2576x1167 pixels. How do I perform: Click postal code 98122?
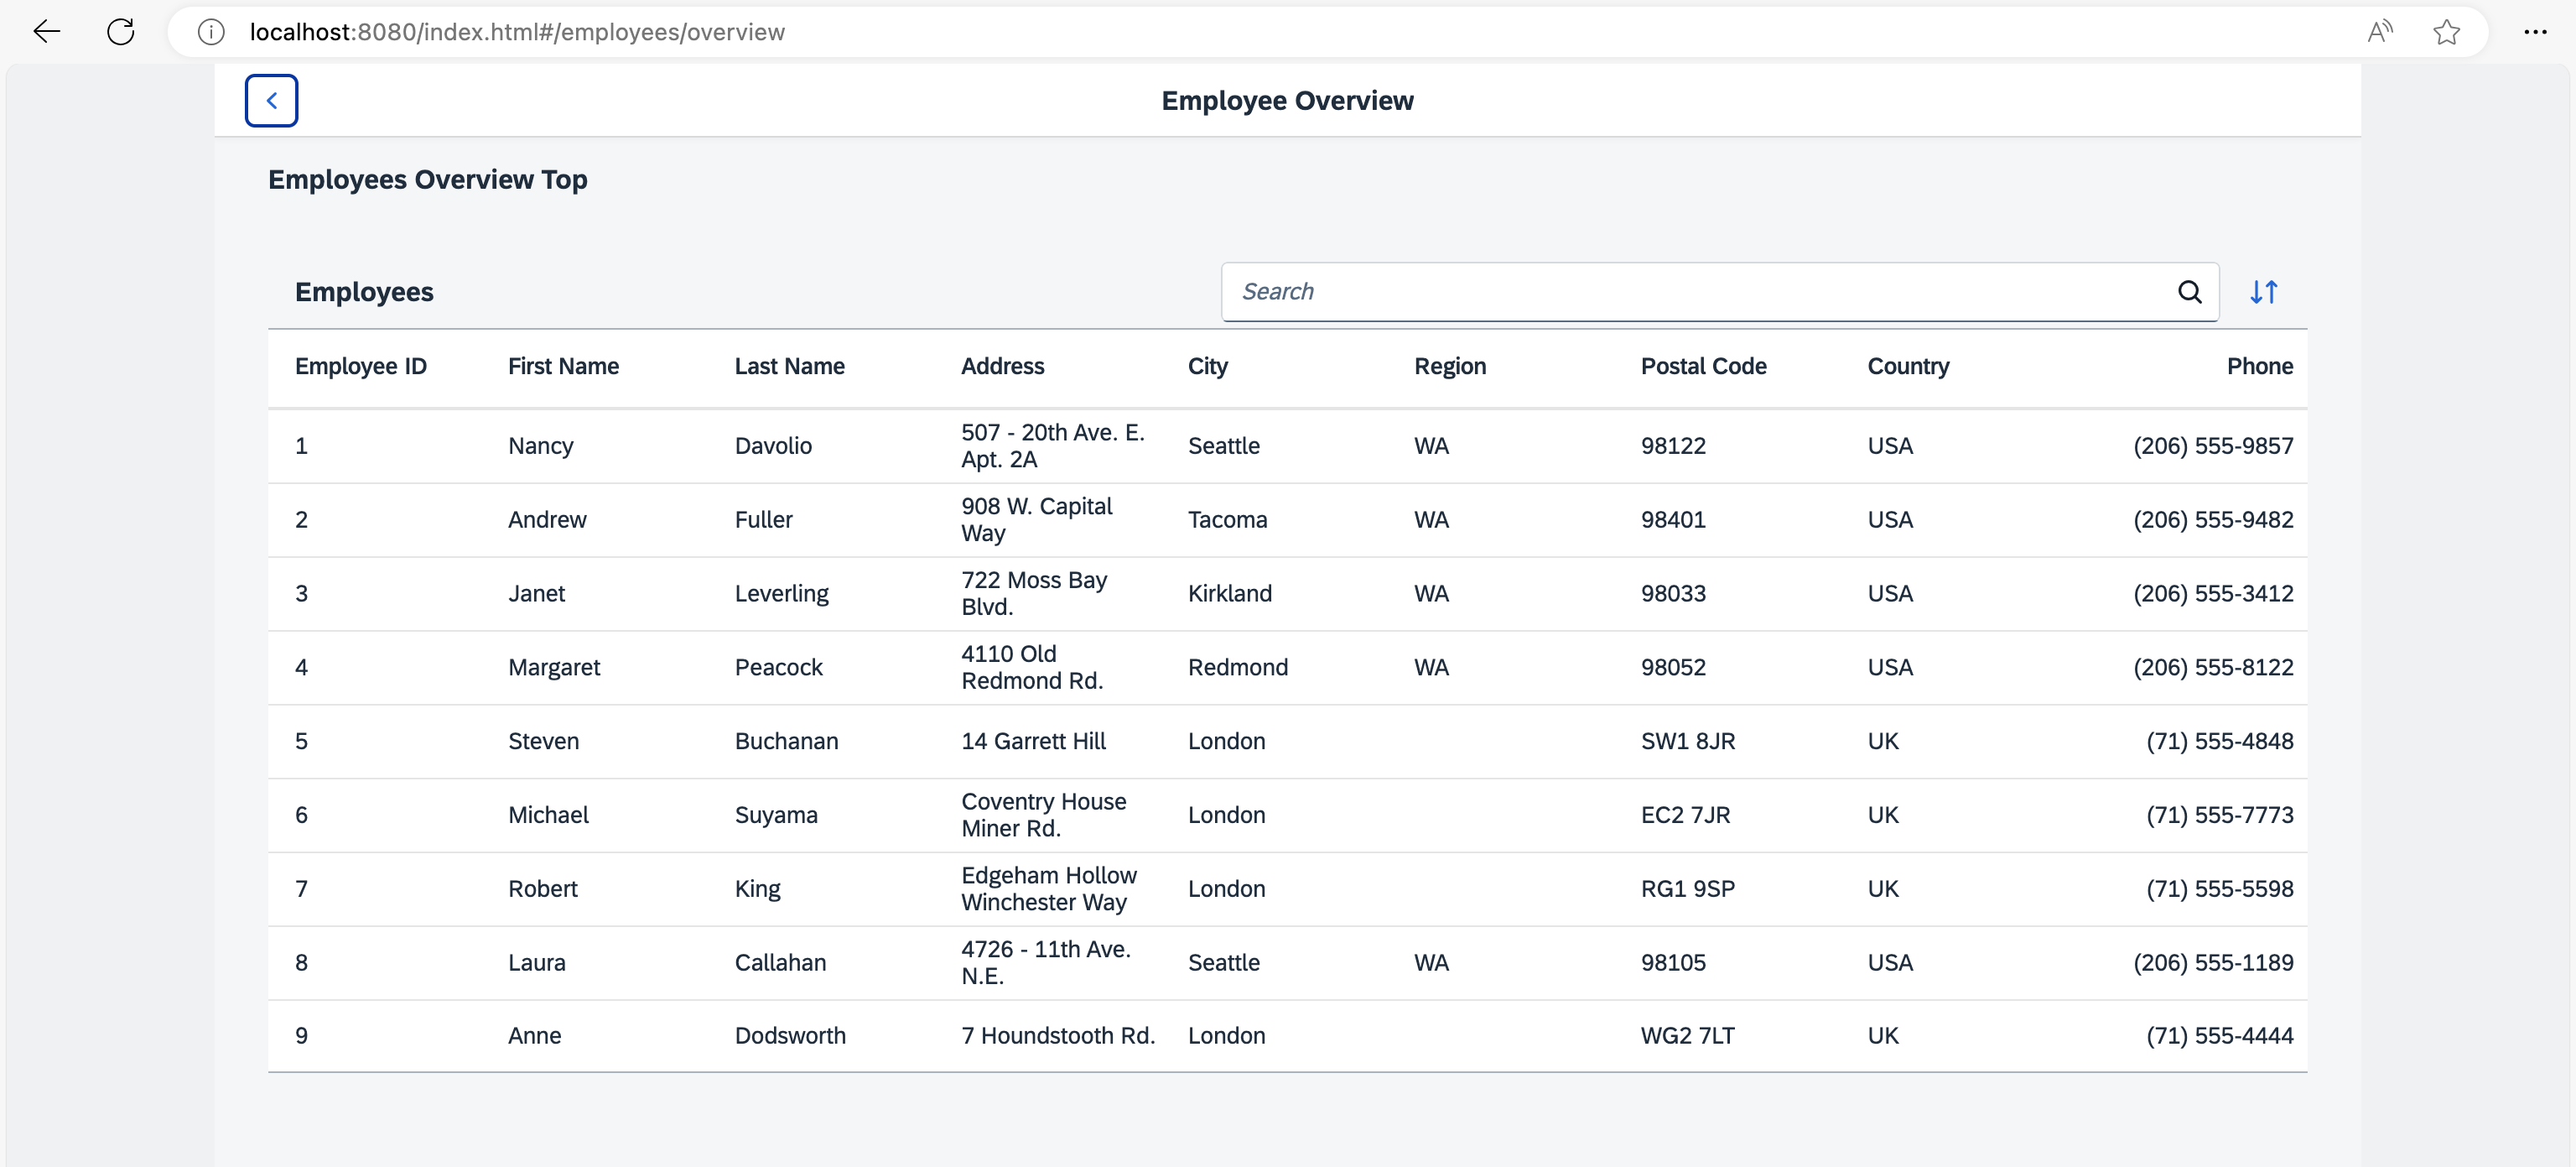(x=1673, y=446)
